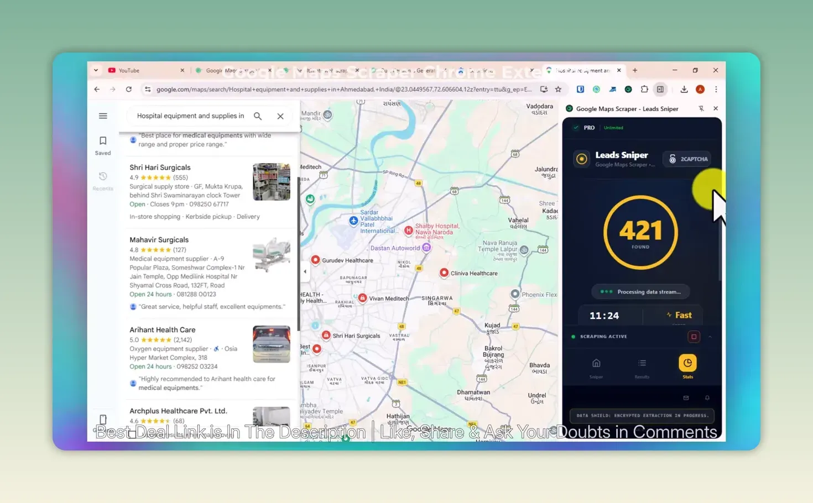Screen dimensions: 813x503
Task: Open the Arihant Health Care listing
Action: tap(163, 330)
